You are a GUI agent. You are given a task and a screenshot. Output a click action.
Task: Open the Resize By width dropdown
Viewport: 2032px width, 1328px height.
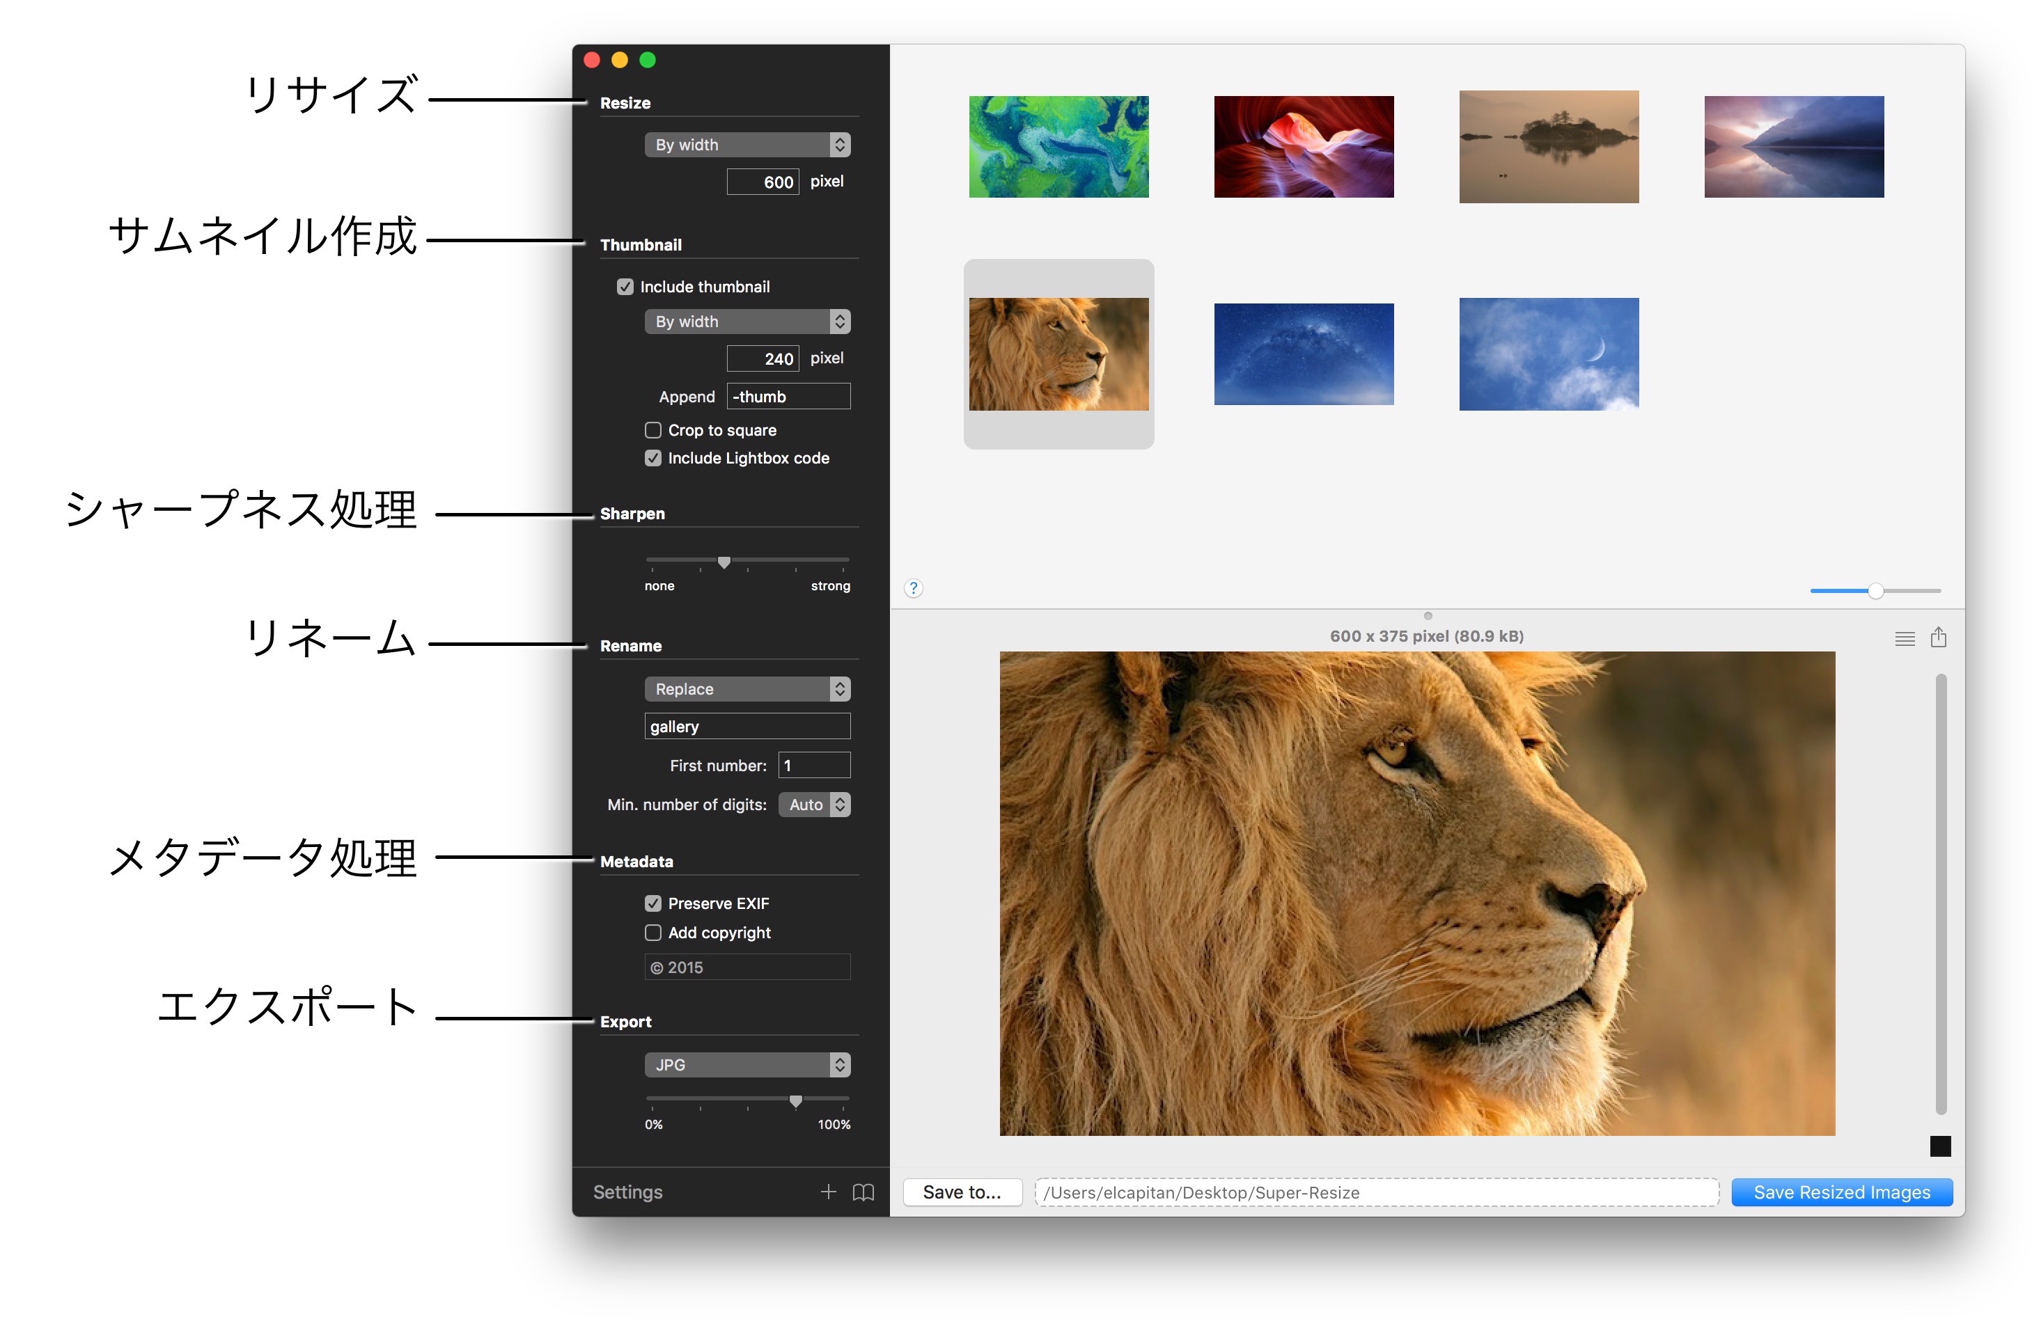[747, 145]
